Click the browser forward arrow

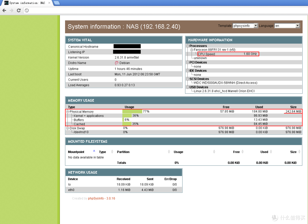(11, 11)
